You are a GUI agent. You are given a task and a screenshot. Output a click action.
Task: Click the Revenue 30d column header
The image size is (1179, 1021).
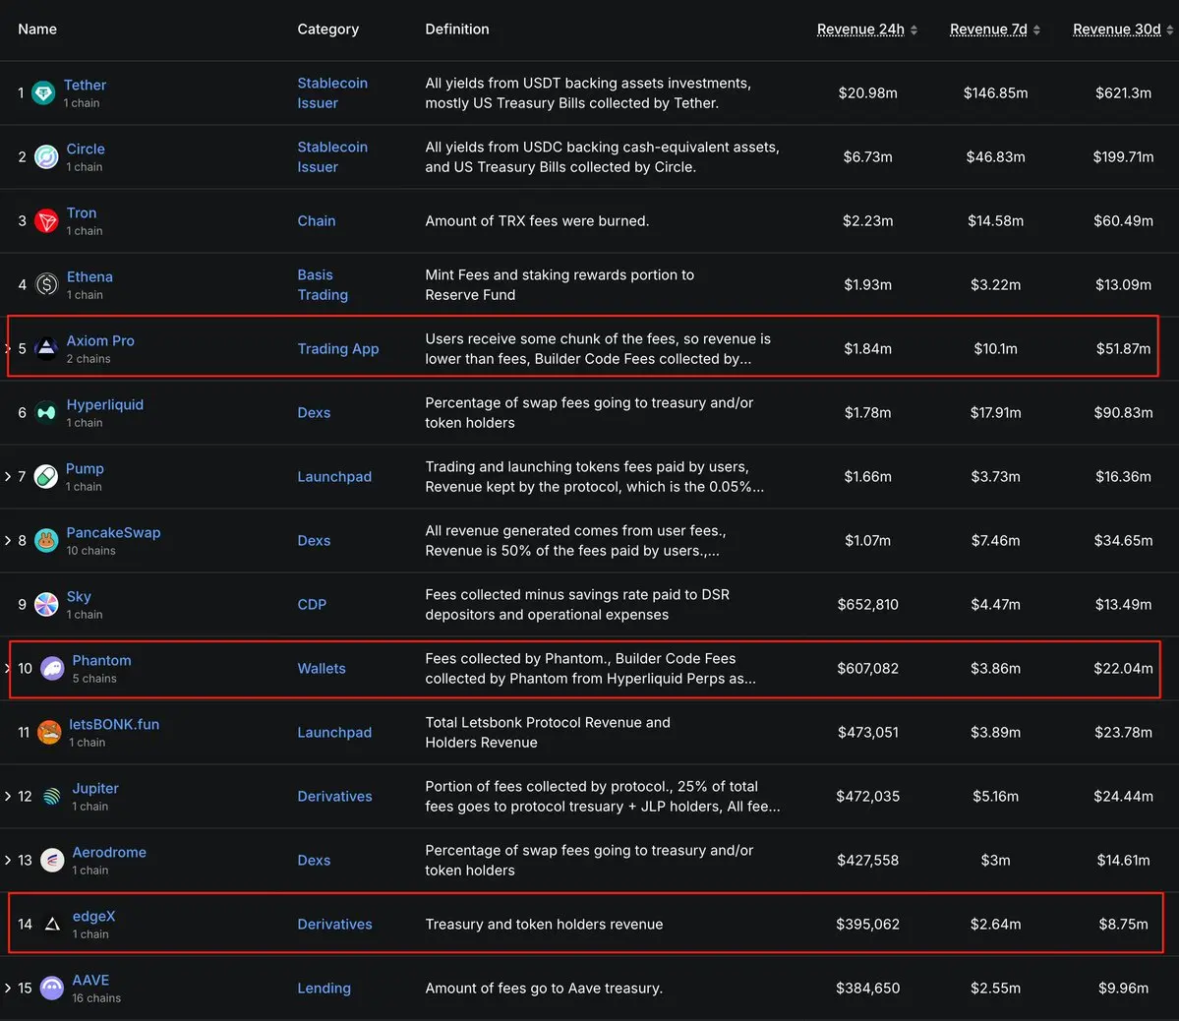coord(1117,30)
